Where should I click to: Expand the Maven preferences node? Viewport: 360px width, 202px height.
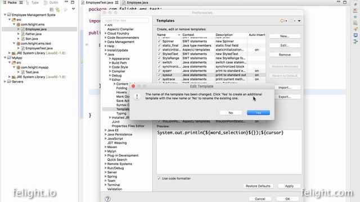coord(106,147)
